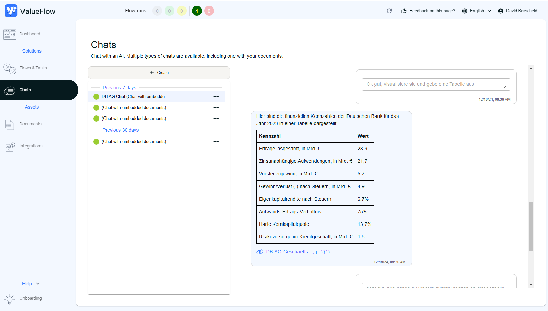Screen dimensions: 548x311
Task: Click the globe language icon
Action: click(465, 11)
